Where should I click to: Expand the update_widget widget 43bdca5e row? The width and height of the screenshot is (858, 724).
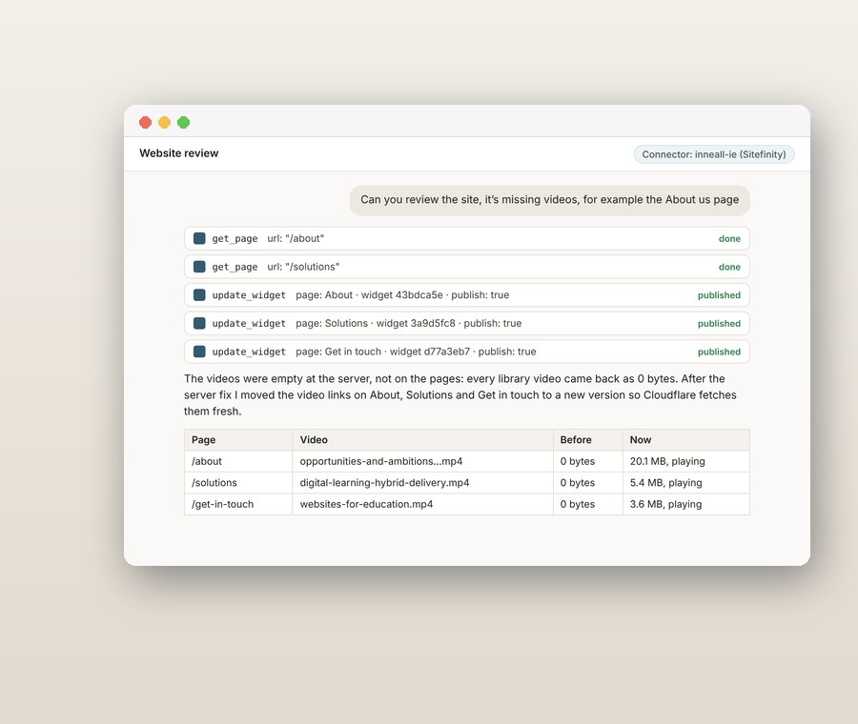[467, 295]
